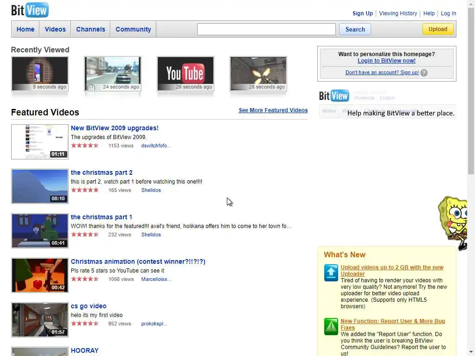Click the "What's New" heading
The height and width of the screenshot is (356, 475).
(x=345, y=254)
